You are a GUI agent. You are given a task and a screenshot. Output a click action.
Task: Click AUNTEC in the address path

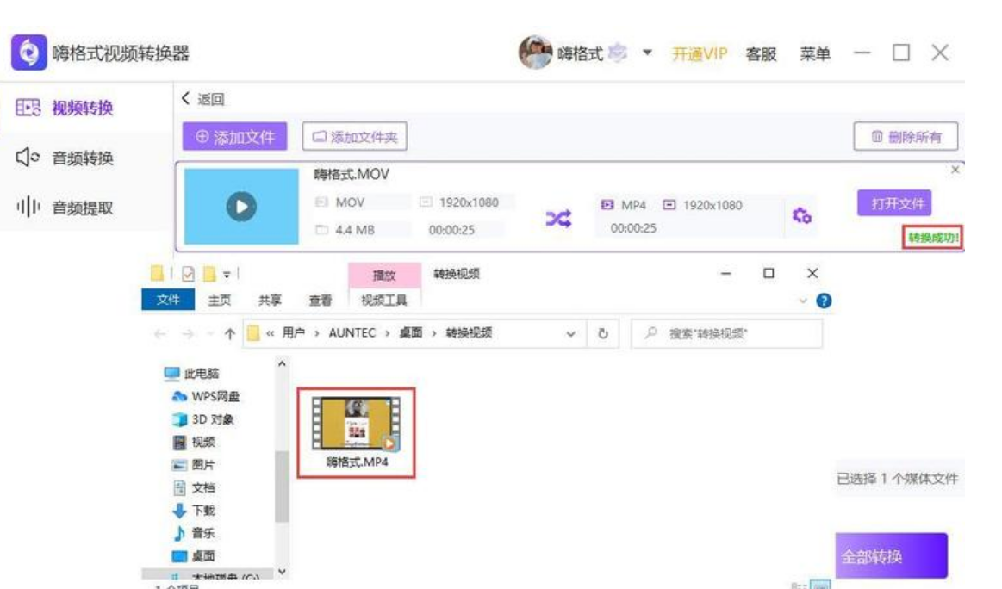352,333
